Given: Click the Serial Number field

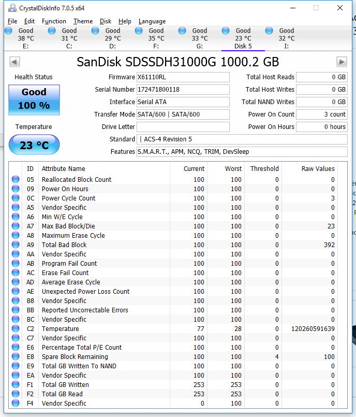Looking at the screenshot, I should click(183, 90).
